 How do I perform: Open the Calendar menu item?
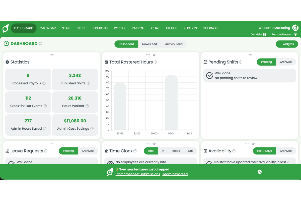click(48, 28)
